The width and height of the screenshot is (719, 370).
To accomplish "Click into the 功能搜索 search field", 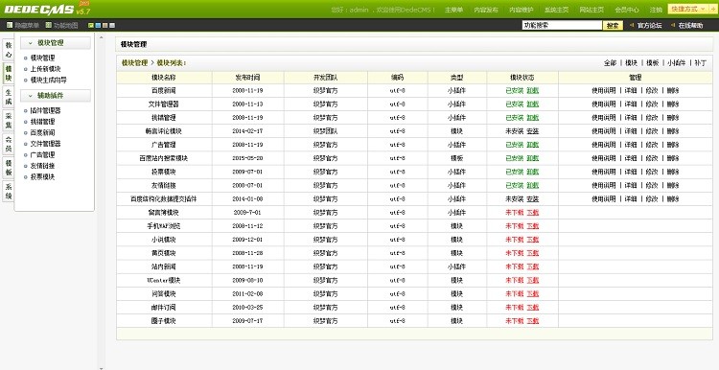I will click(562, 25).
